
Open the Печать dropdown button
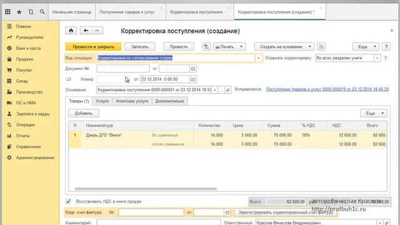tap(229, 47)
